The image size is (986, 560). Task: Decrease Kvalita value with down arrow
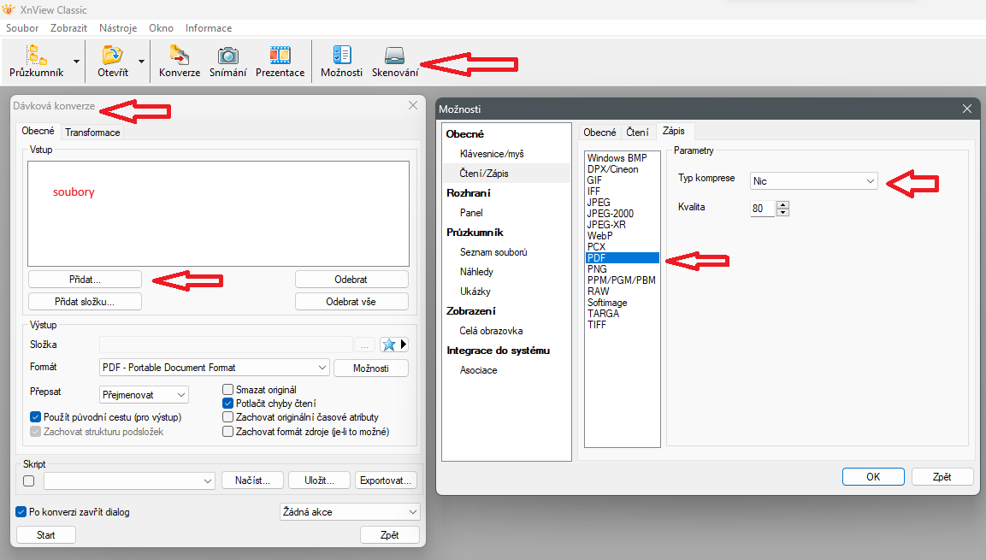click(x=782, y=212)
